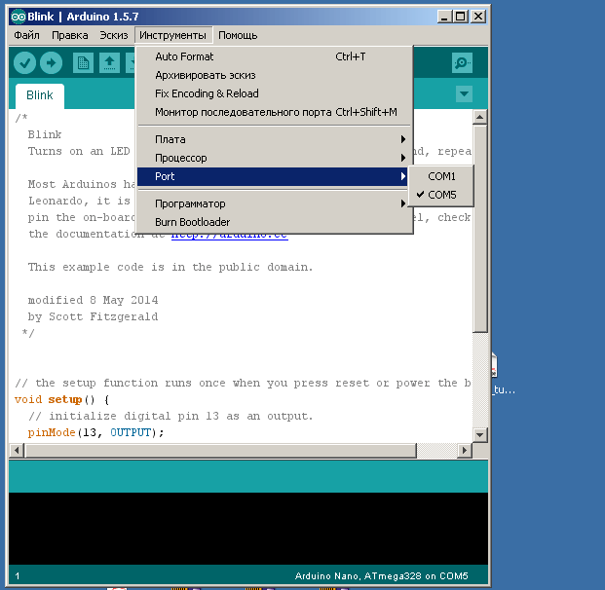605x590 pixels.
Task: Click the 'by Scott Fitzgerald' comment line
Action: pyautogui.click(x=93, y=316)
